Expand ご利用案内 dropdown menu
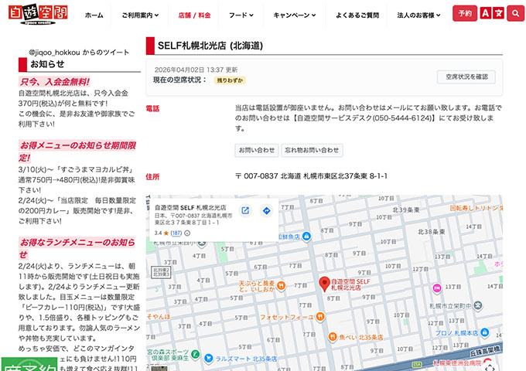The height and width of the screenshot is (371, 526). pyautogui.click(x=140, y=15)
